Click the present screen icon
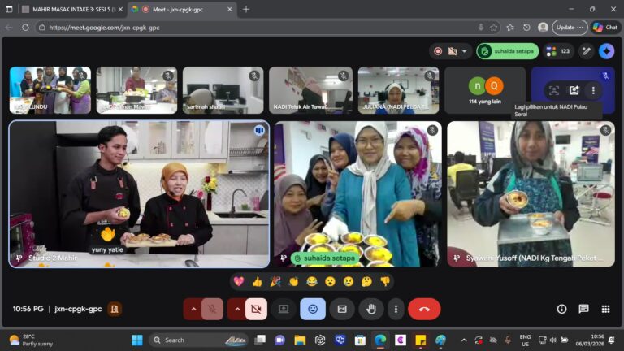624x351 pixels. 284,309
